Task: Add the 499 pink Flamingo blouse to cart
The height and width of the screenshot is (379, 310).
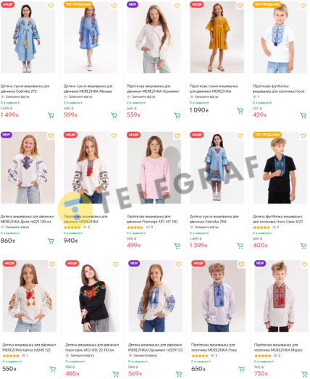Action: pyautogui.click(x=177, y=246)
